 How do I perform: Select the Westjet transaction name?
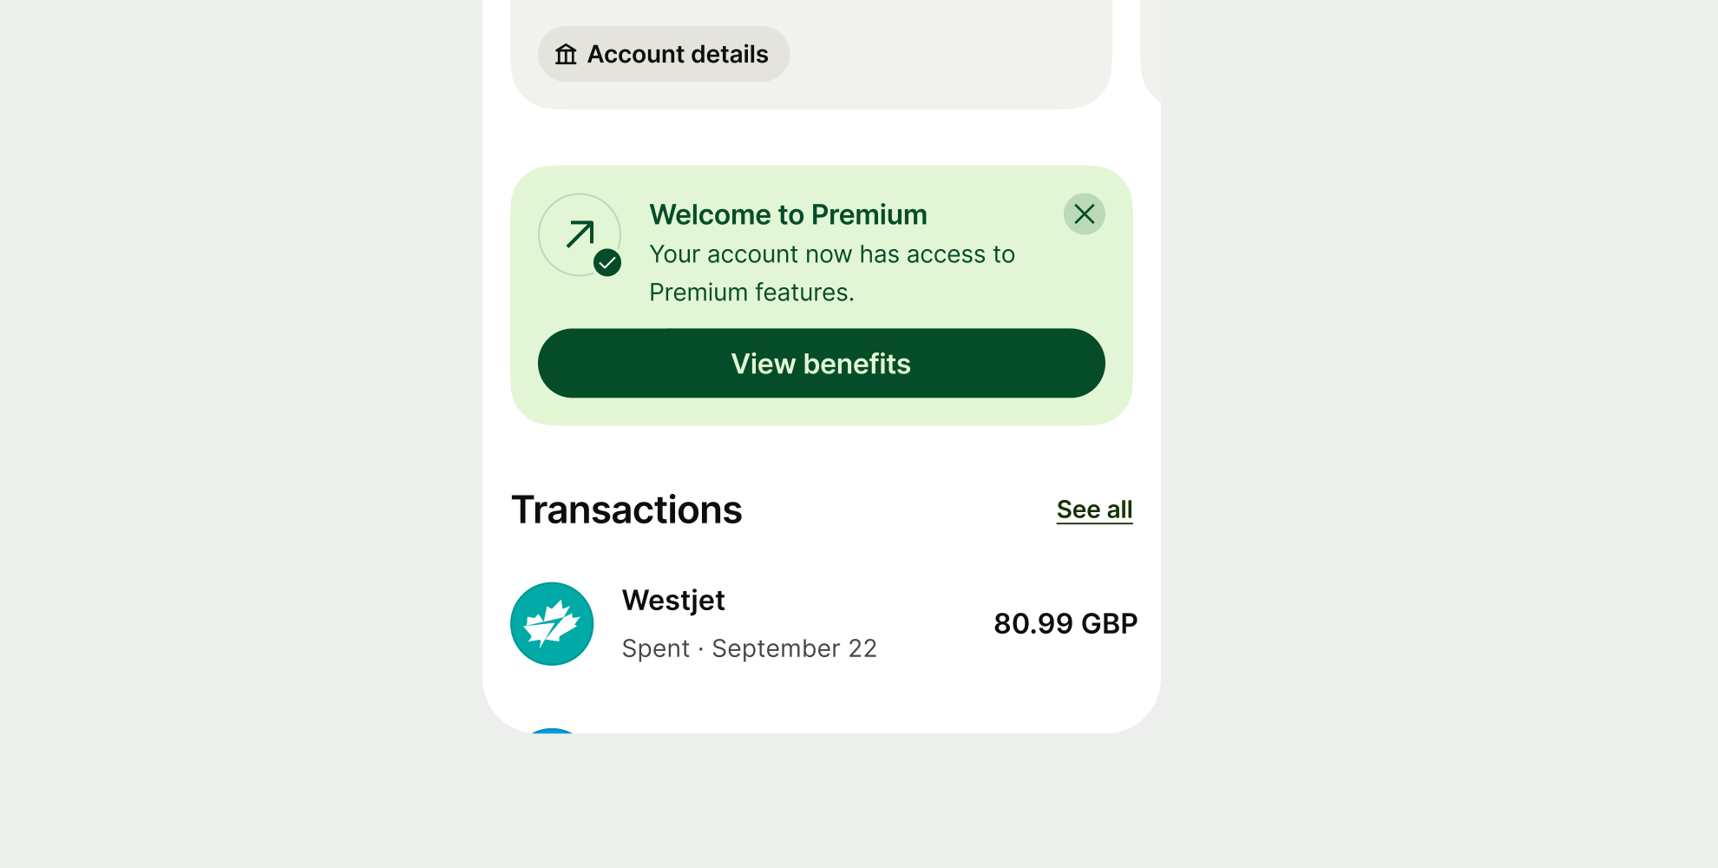(673, 600)
